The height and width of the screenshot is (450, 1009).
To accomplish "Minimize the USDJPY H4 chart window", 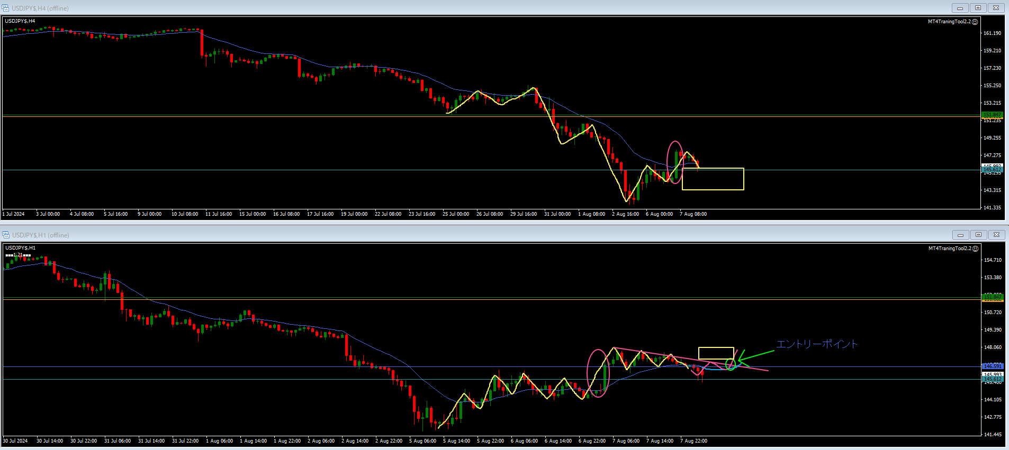I will coord(960,8).
